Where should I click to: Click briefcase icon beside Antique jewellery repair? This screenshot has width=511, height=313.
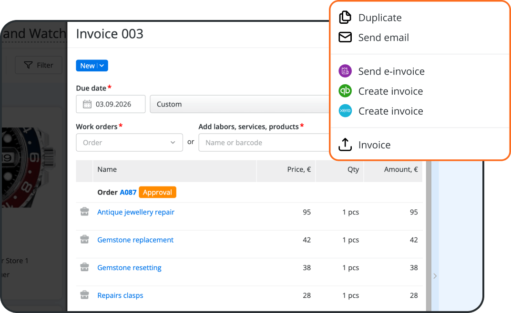tap(84, 212)
